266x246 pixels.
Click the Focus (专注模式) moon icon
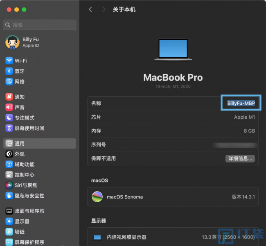tap(9, 118)
